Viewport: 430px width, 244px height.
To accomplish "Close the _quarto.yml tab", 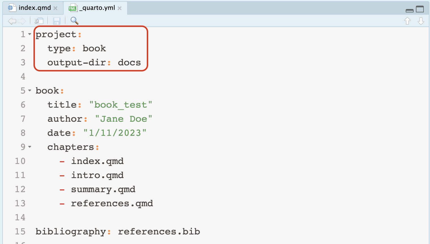I will point(120,8).
